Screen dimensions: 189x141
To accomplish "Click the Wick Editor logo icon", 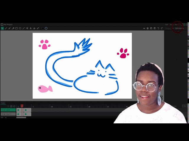I will pyautogui.click(x=2, y=25).
